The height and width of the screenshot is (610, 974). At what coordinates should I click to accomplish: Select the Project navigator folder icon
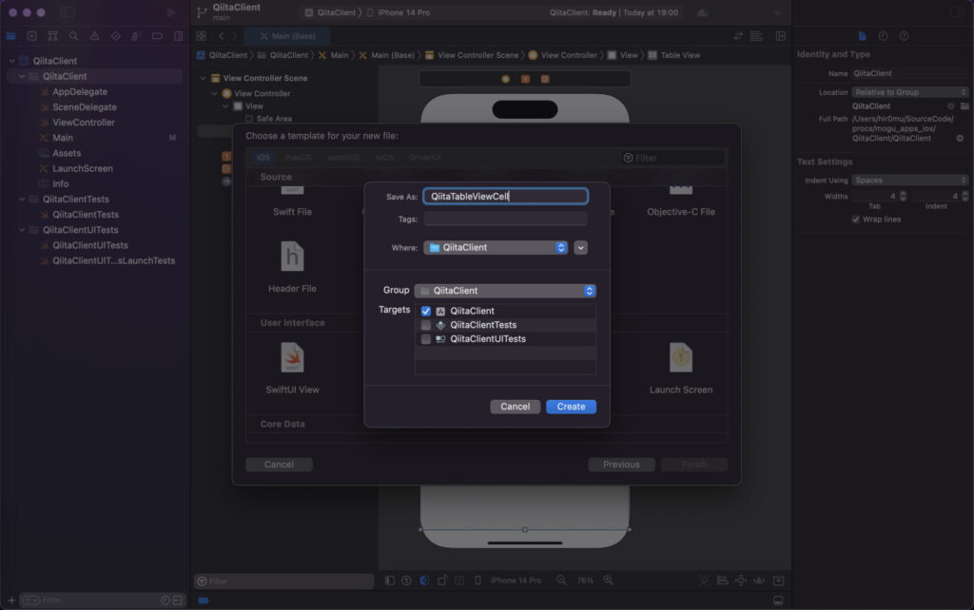tap(11, 36)
